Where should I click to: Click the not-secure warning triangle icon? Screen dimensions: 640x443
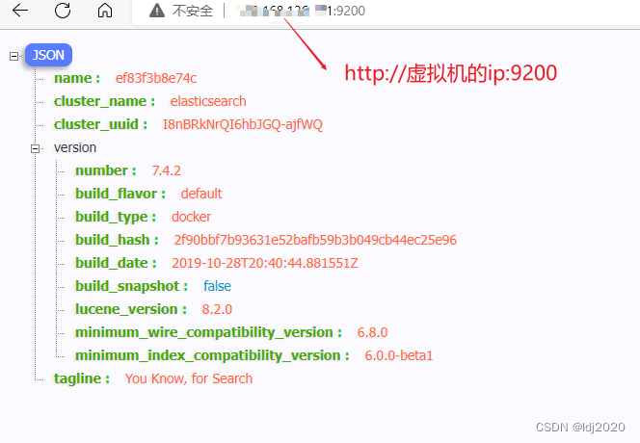(x=157, y=11)
